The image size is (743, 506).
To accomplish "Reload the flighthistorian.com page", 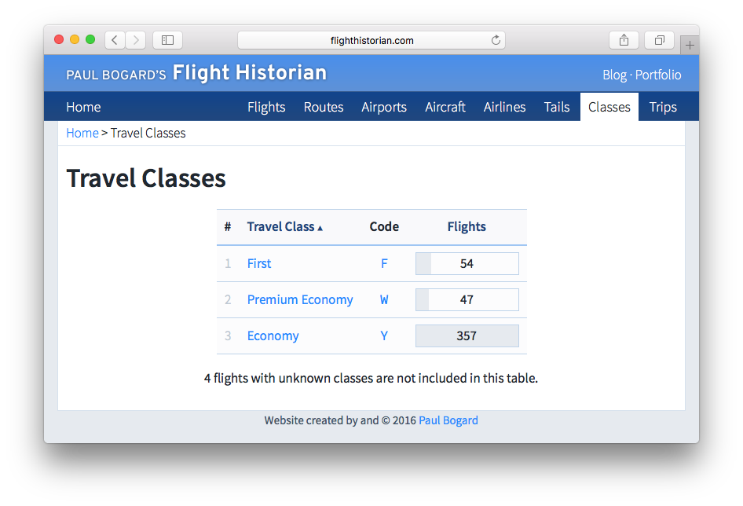I will (495, 40).
